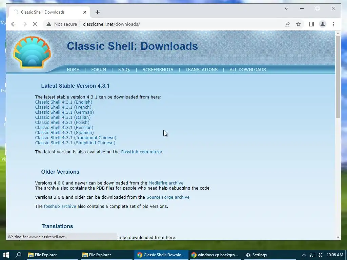Screen dimensions: 347x260
Task: Open the fosshub archive link
Action: coord(60,206)
